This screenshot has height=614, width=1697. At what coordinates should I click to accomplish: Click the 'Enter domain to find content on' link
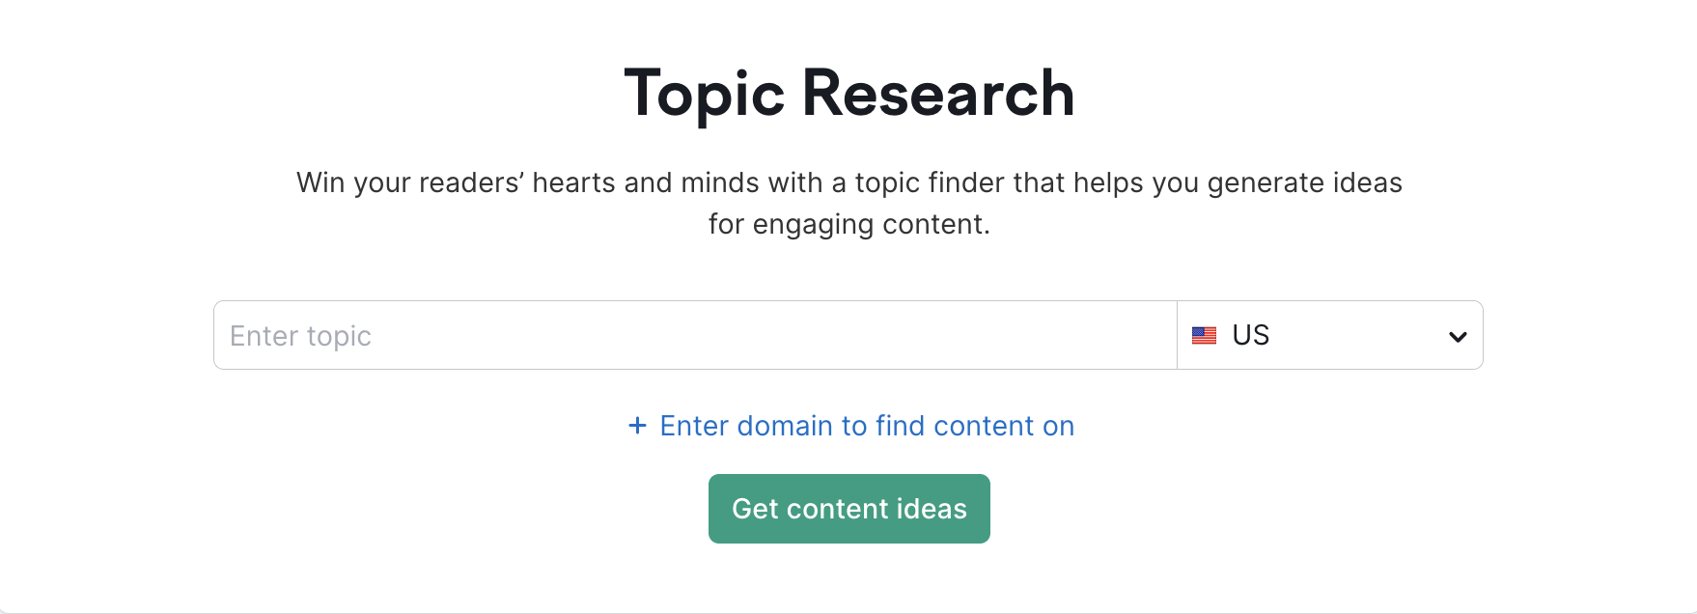(866, 426)
